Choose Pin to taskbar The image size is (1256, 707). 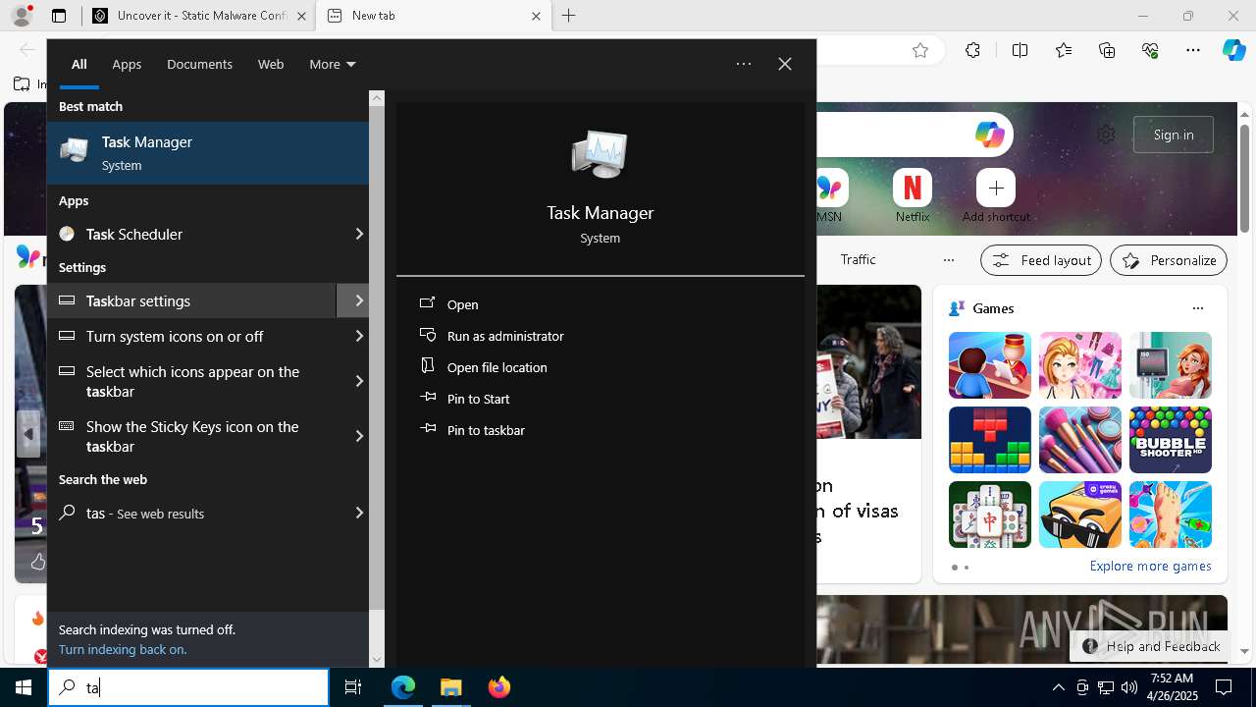click(486, 430)
